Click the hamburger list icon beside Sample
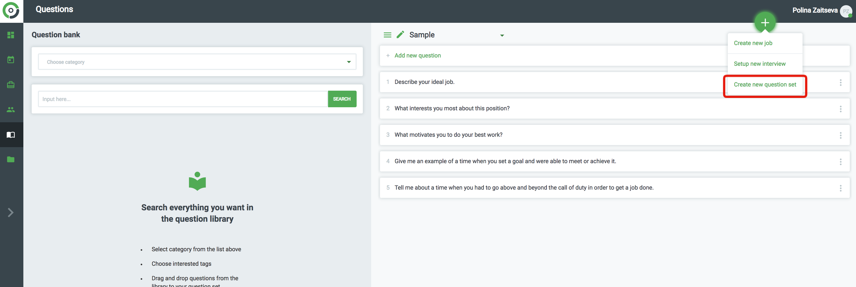This screenshot has height=287, width=856. 387,35
